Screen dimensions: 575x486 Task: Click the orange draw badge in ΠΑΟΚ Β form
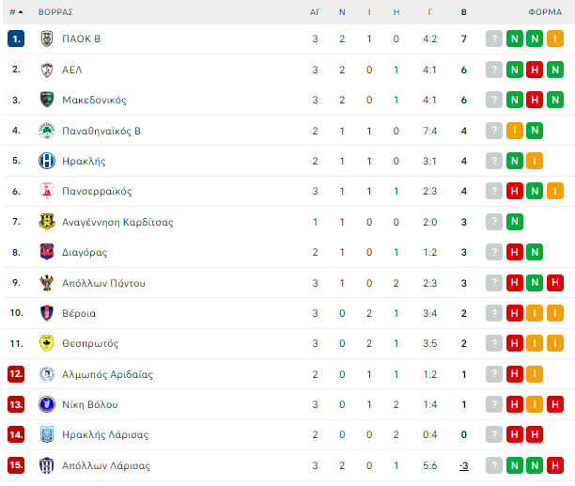point(555,39)
